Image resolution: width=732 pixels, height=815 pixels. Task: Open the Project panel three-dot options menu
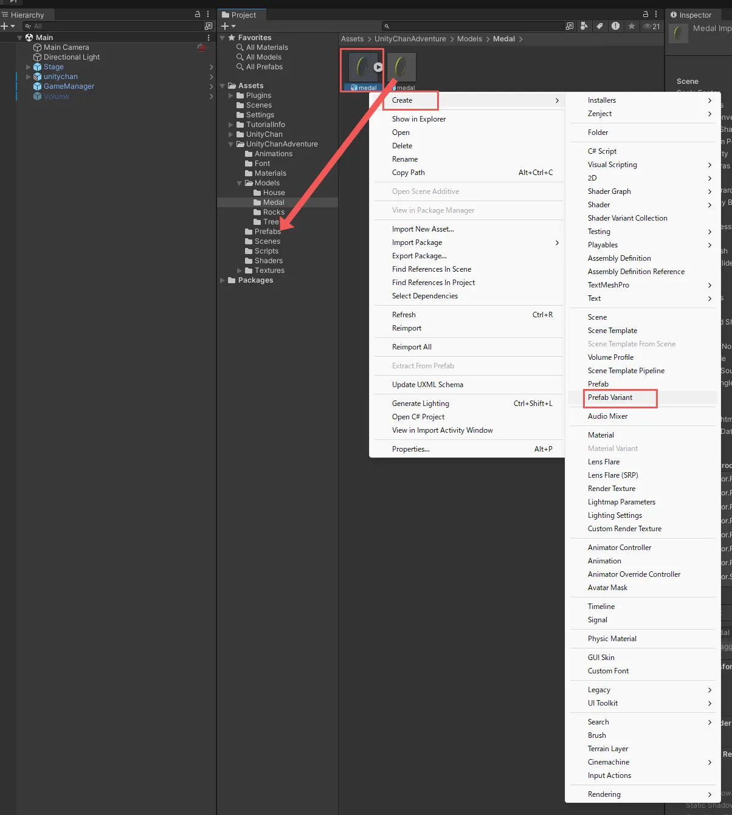[x=656, y=14]
